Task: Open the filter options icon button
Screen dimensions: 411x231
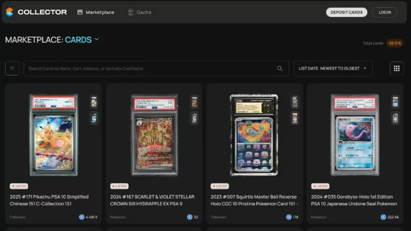Action: [x=12, y=68]
